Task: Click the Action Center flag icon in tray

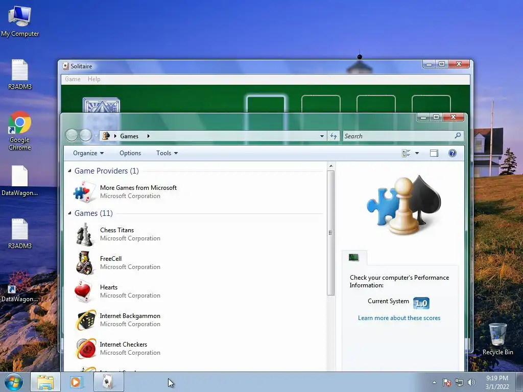Action: [447, 382]
